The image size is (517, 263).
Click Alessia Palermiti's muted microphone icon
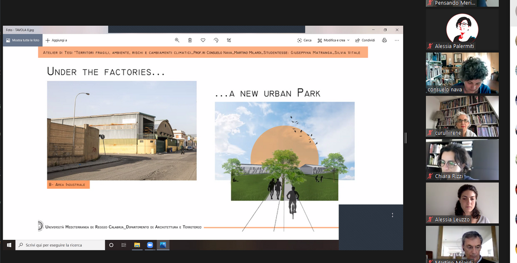point(430,46)
